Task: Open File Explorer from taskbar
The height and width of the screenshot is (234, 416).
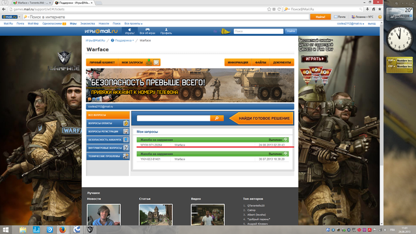Action: click(23, 229)
